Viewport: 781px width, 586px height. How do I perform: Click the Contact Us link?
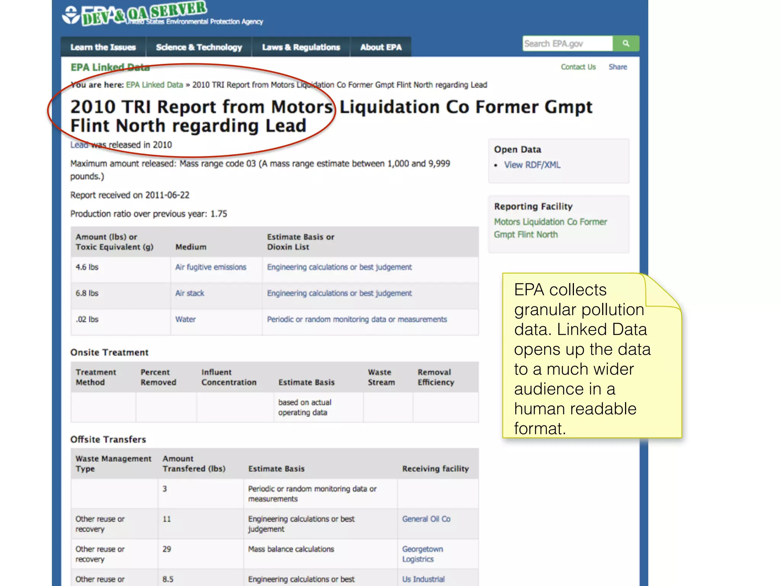point(578,67)
